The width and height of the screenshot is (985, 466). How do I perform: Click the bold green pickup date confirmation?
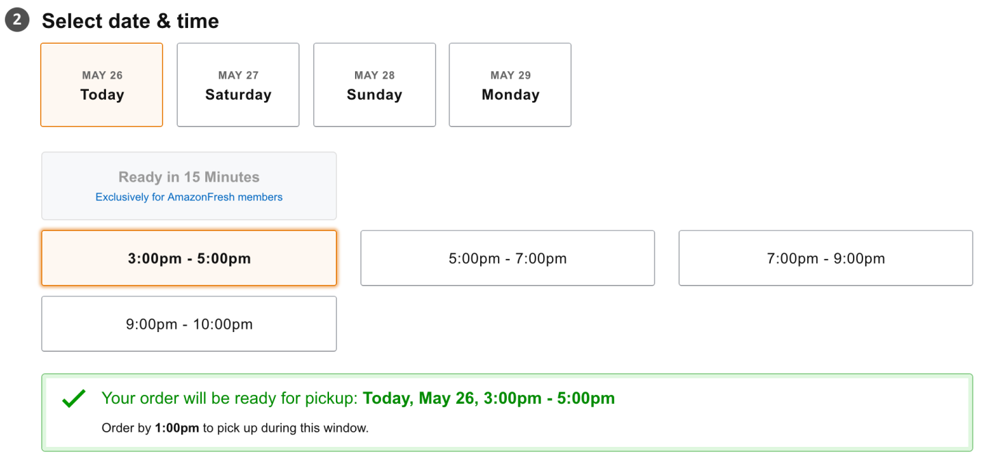[x=488, y=398]
